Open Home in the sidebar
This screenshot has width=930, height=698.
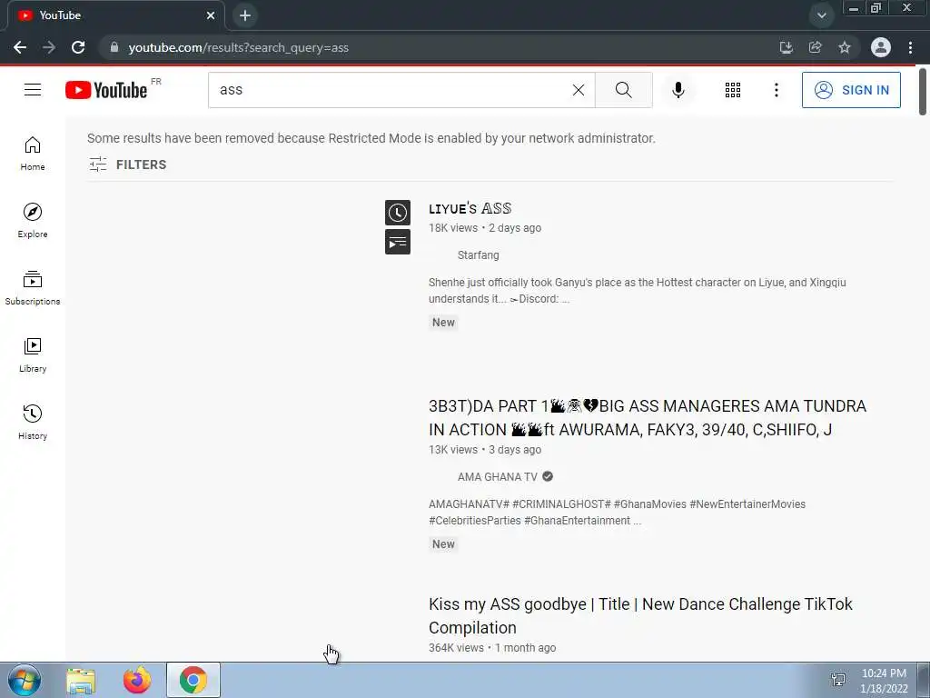click(33, 153)
